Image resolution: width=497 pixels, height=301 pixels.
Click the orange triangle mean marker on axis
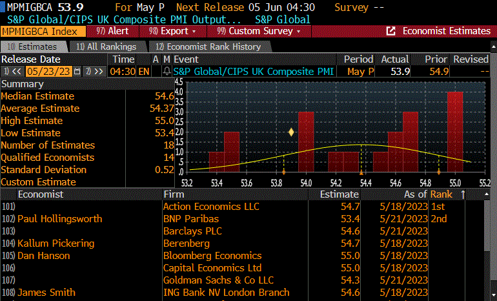(361, 173)
